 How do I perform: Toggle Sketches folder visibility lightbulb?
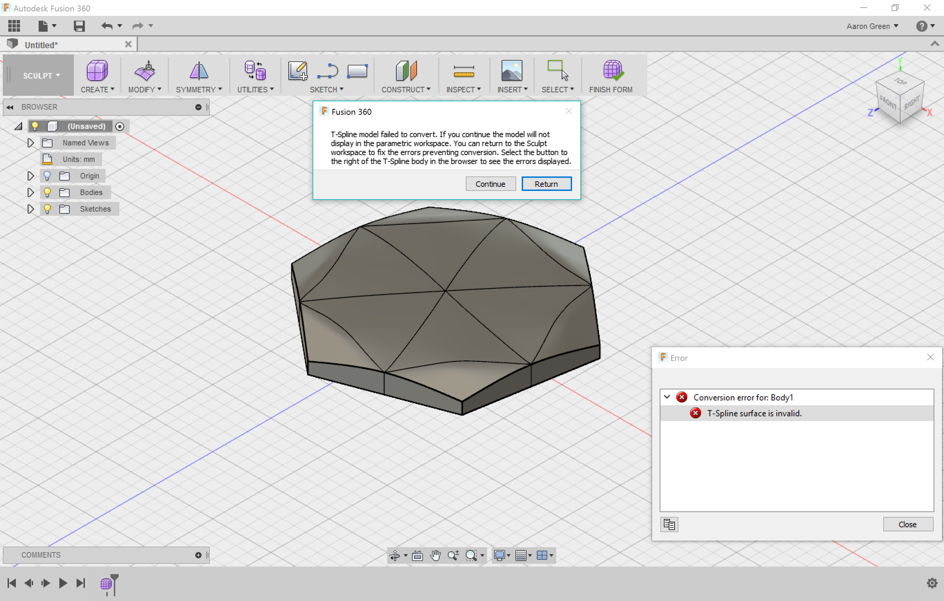[x=47, y=209]
